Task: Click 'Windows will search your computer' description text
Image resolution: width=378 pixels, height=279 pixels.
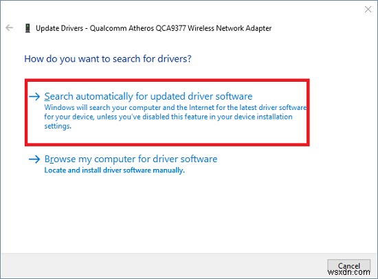Action: 175,117
